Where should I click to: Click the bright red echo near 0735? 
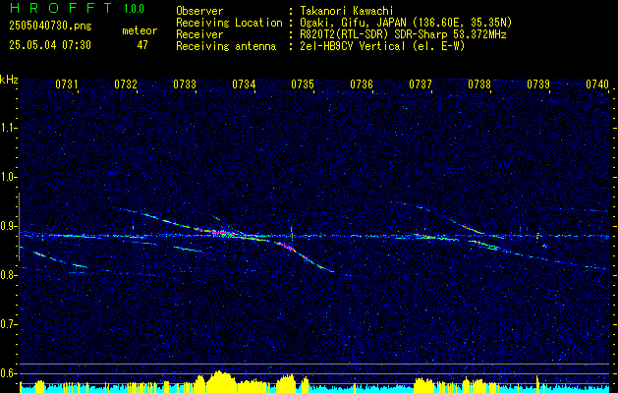pos(288,248)
